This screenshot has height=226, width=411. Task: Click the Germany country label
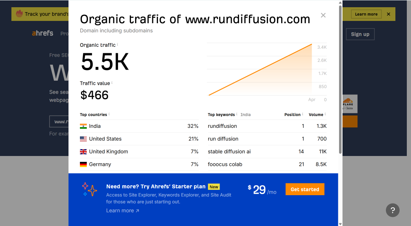pos(100,164)
